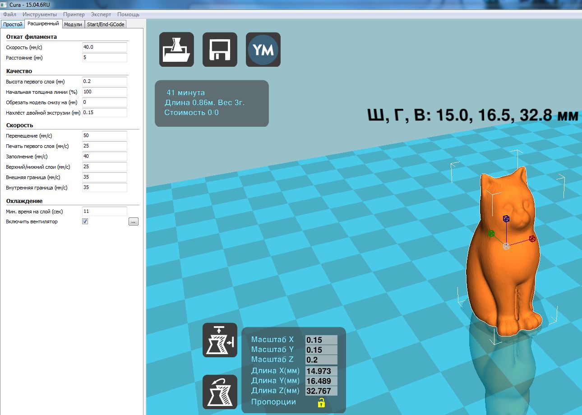Switch to the Модули tab

tap(73, 24)
